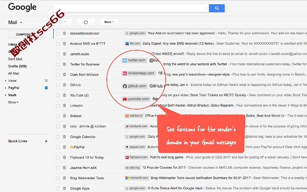Expand the PayPal label tree
This screenshot has height=192, width=307.
tap(5, 88)
